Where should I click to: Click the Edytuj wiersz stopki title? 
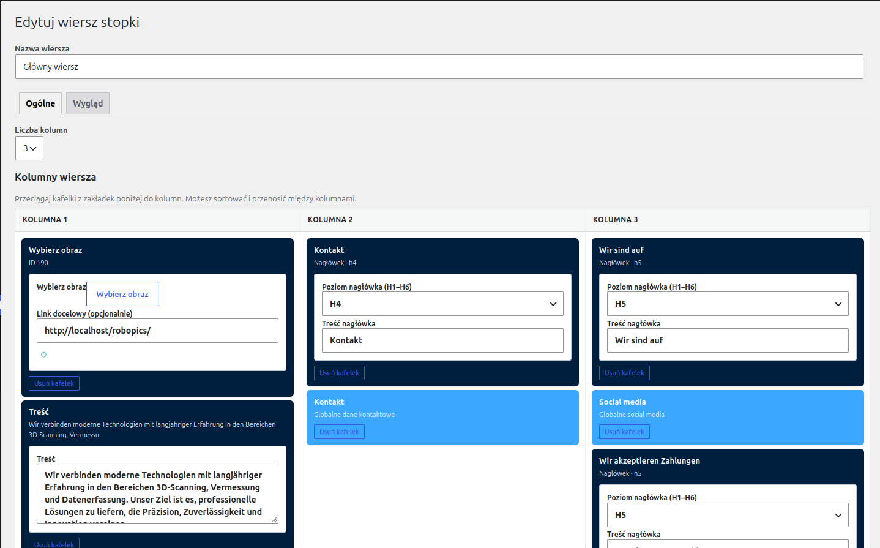tap(77, 22)
